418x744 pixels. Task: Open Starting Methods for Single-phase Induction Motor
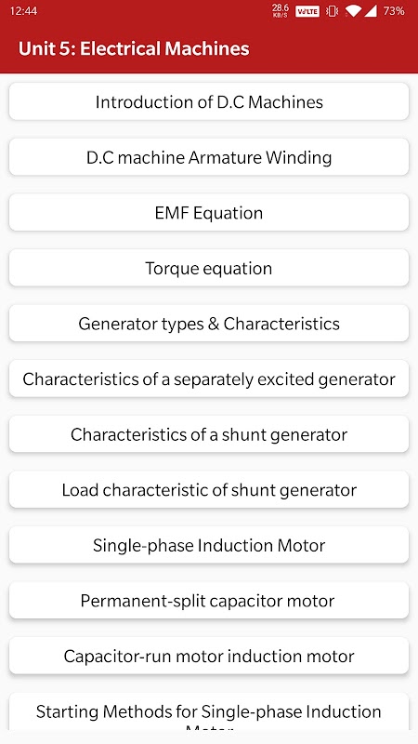(209, 711)
